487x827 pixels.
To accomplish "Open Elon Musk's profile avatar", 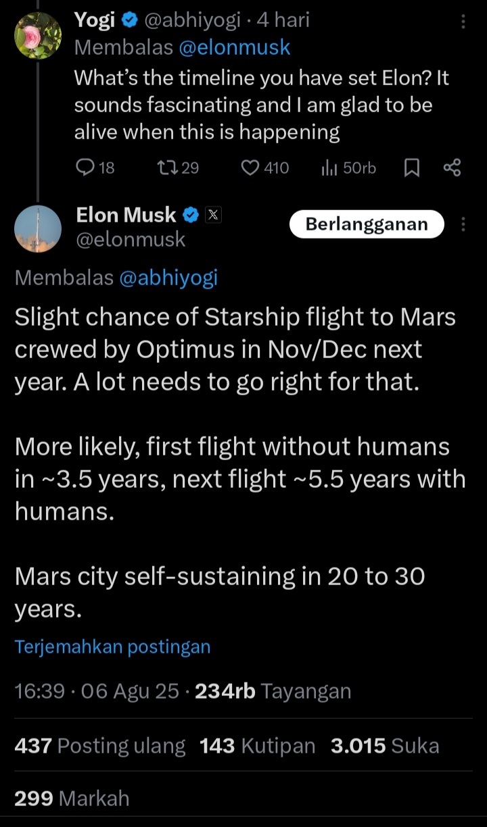I will pyautogui.click(x=38, y=229).
